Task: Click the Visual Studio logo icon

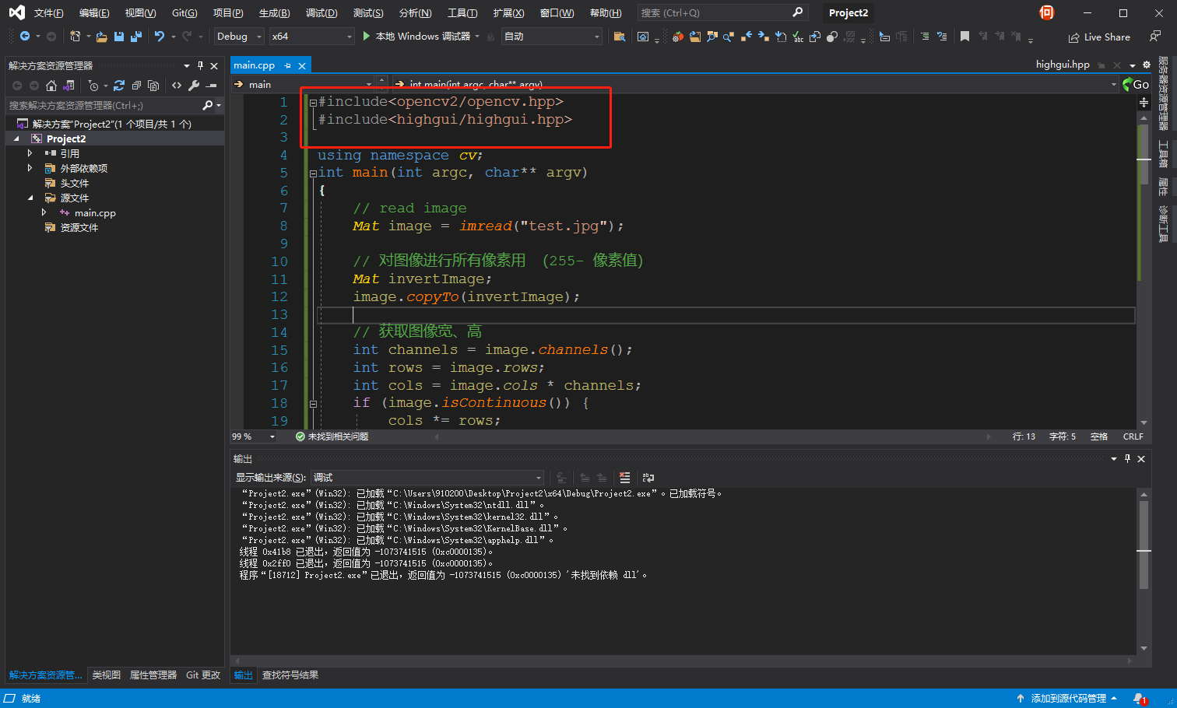Action: [16, 12]
